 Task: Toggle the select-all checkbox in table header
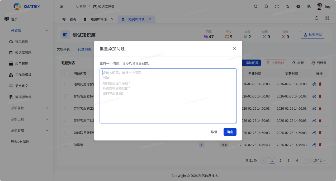coord(66,74)
